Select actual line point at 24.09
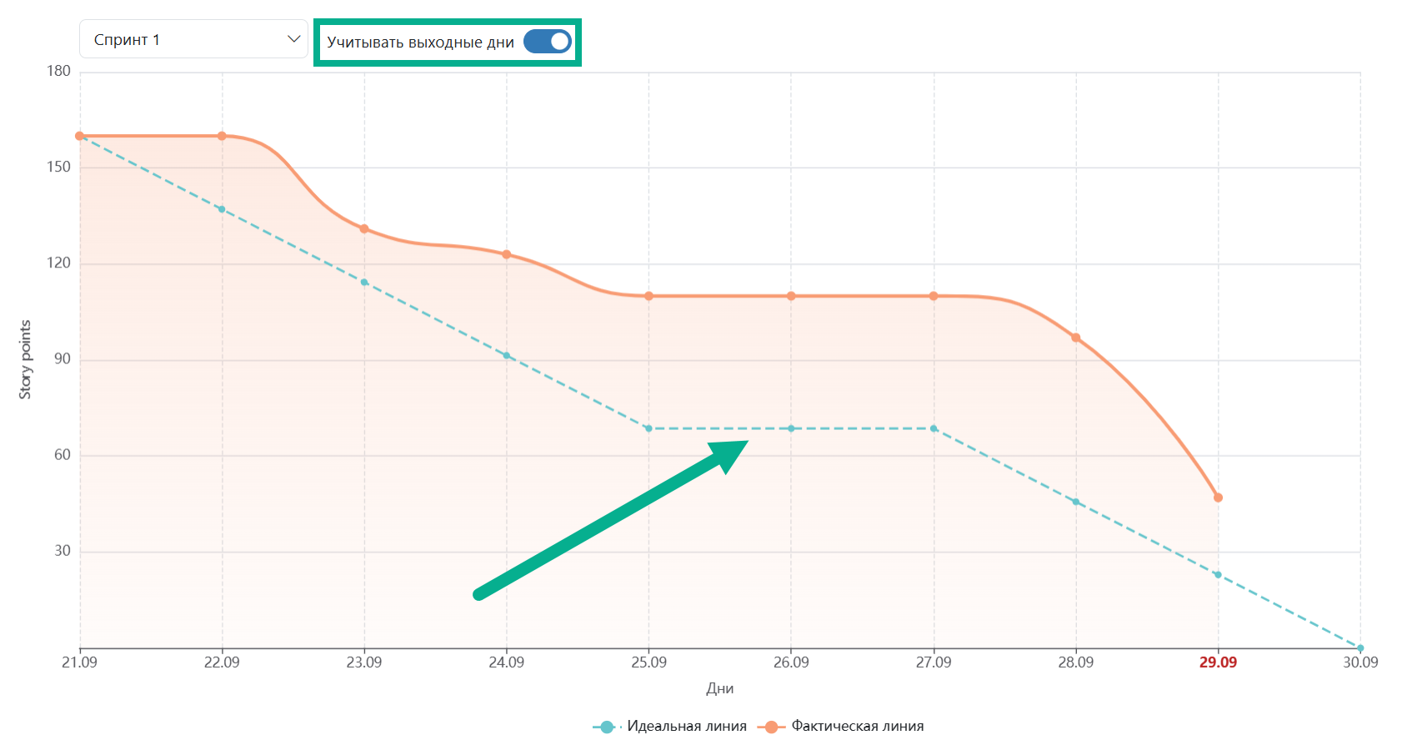This screenshot has width=1402, height=745. 507,254
